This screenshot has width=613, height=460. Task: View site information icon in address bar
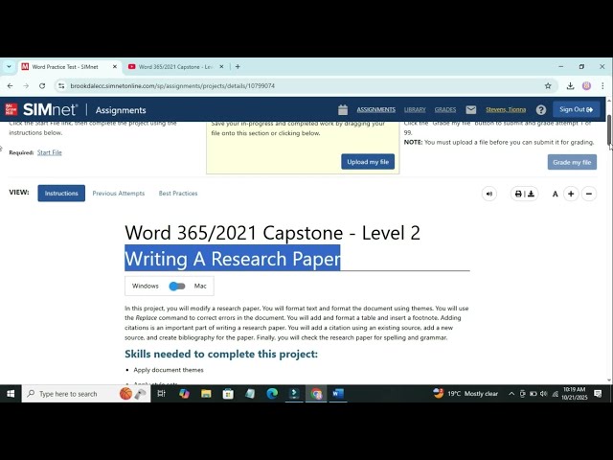(x=61, y=85)
